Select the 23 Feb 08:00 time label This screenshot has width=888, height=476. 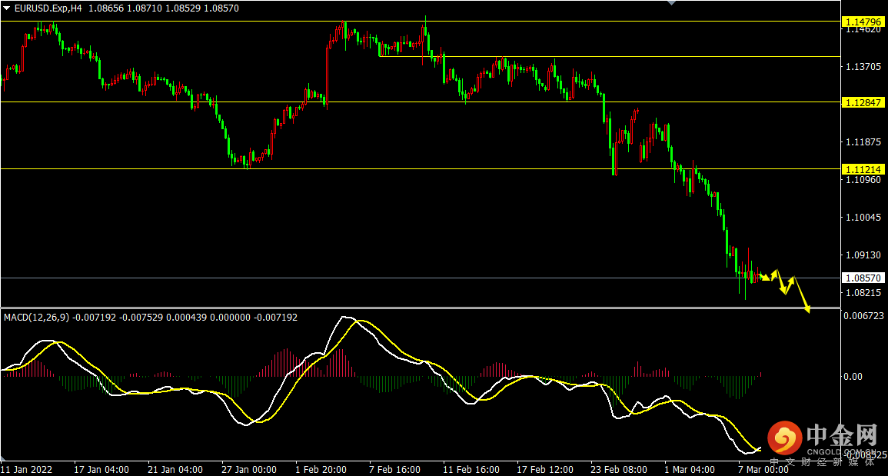(617, 469)
